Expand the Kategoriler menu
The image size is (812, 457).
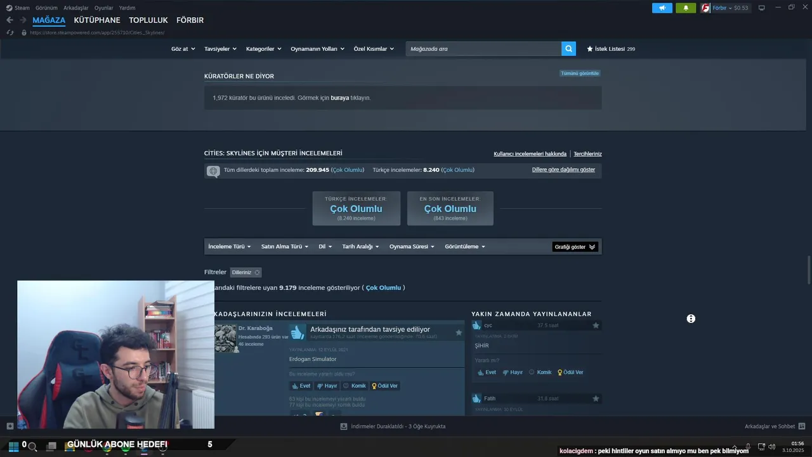pos(263,49)
